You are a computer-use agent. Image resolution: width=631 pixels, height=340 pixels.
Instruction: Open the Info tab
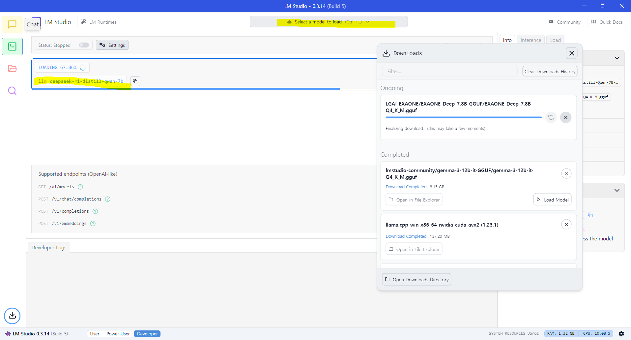pyautogui.click(x=507, y=40)
